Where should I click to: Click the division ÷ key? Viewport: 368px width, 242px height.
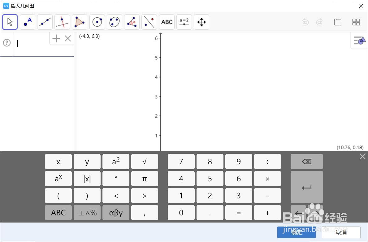point(267,162)
